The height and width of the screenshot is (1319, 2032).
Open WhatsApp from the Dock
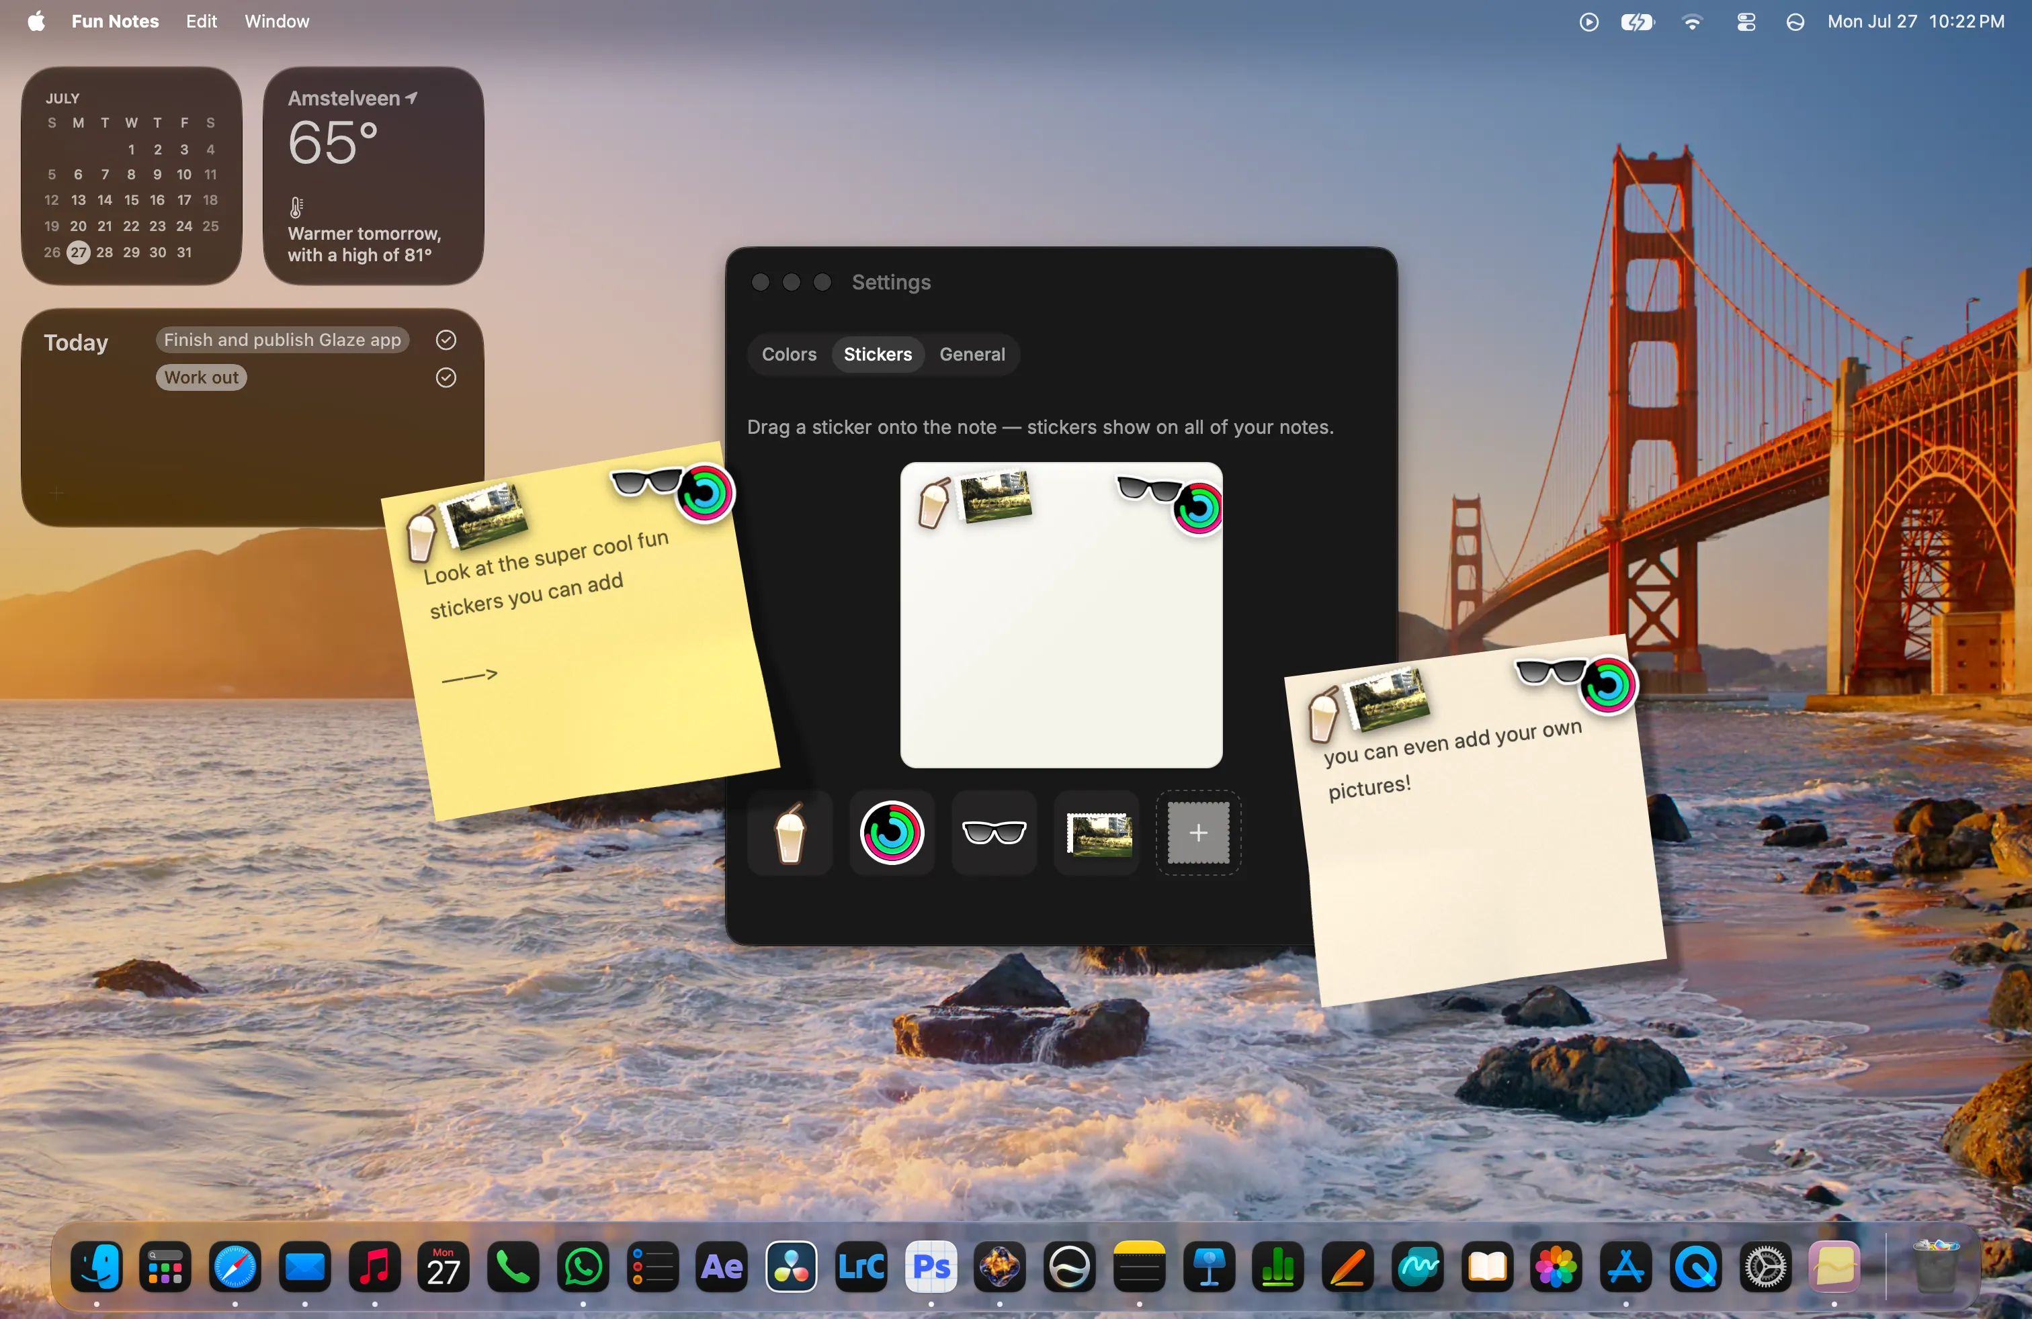tap(583, 1267)
